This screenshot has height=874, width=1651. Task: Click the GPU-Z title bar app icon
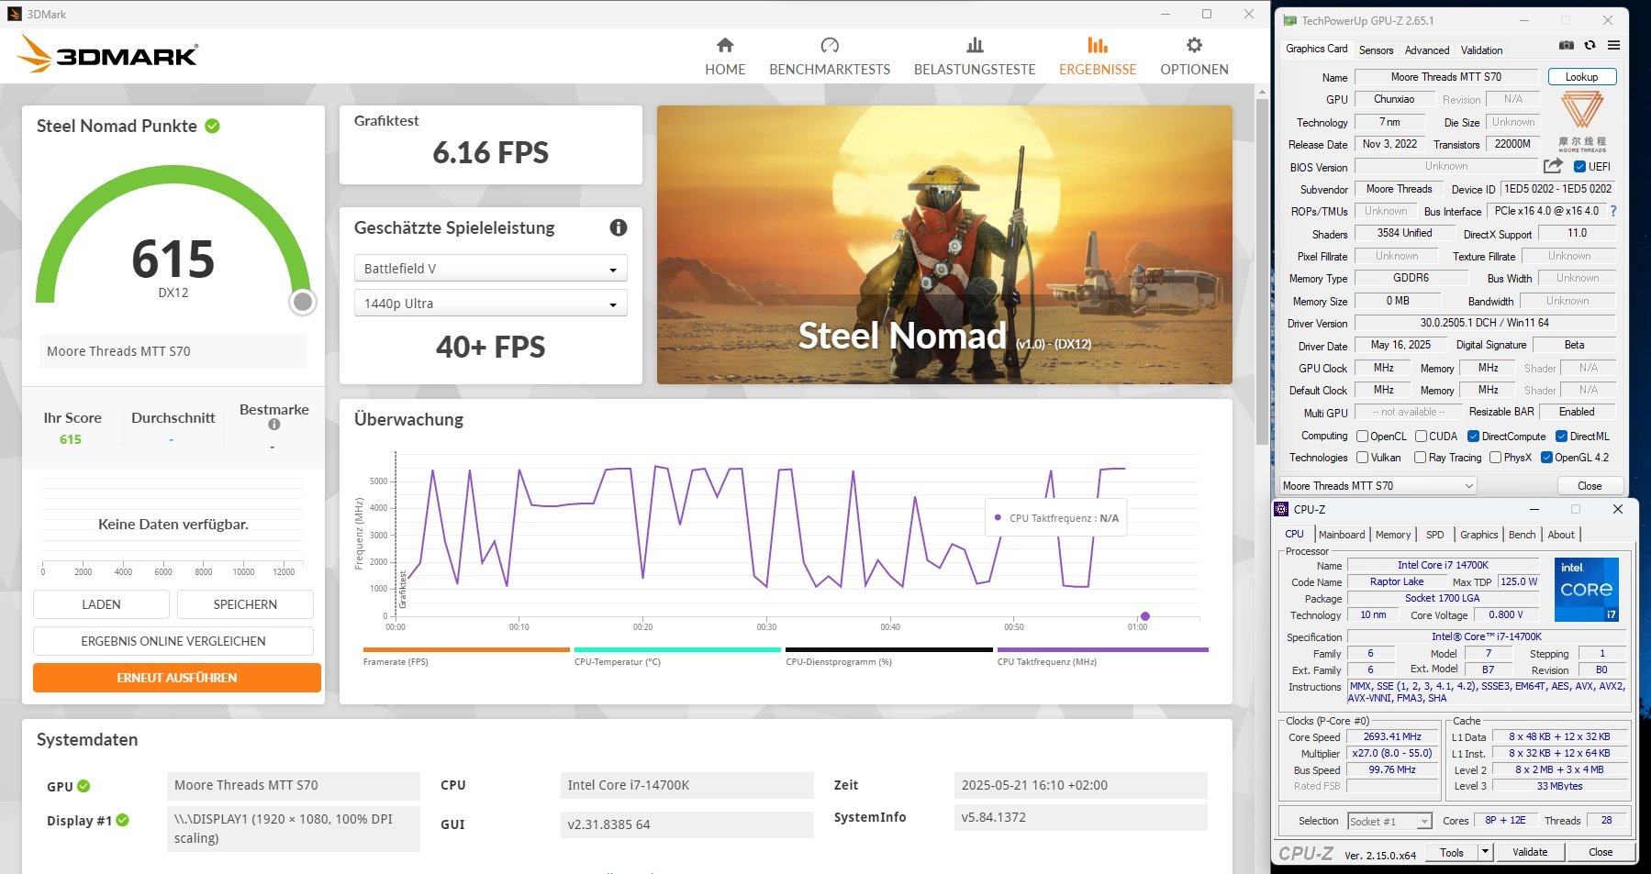[1289, 20]
